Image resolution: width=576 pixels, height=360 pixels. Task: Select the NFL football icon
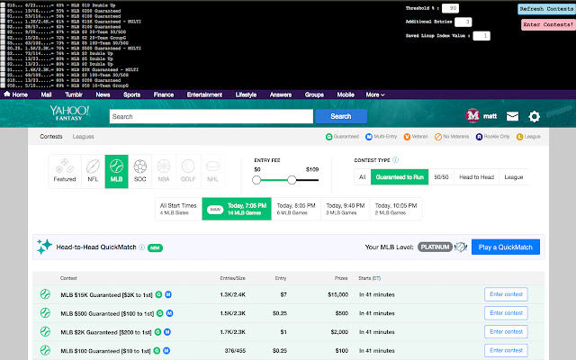point(93,166)
